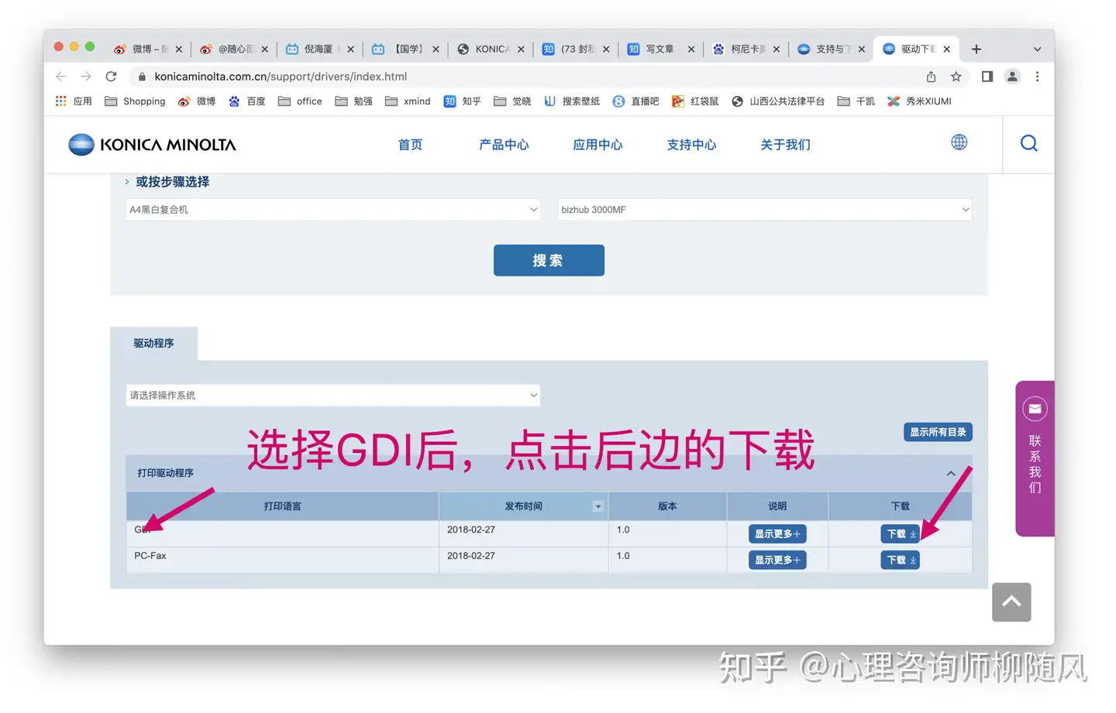1116x713 pixels.
Task: Open 山西公共法律平台 bookmark
Action: 778,101
